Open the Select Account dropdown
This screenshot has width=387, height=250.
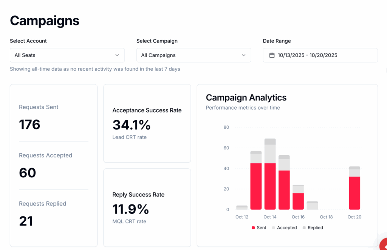(x=67, y=55)
